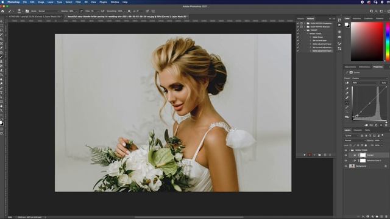This screenshot has height=219, width=390.
Task: Hide the Selective Color 1 layer
Action: pyautogui.click(x=346, y=161)
